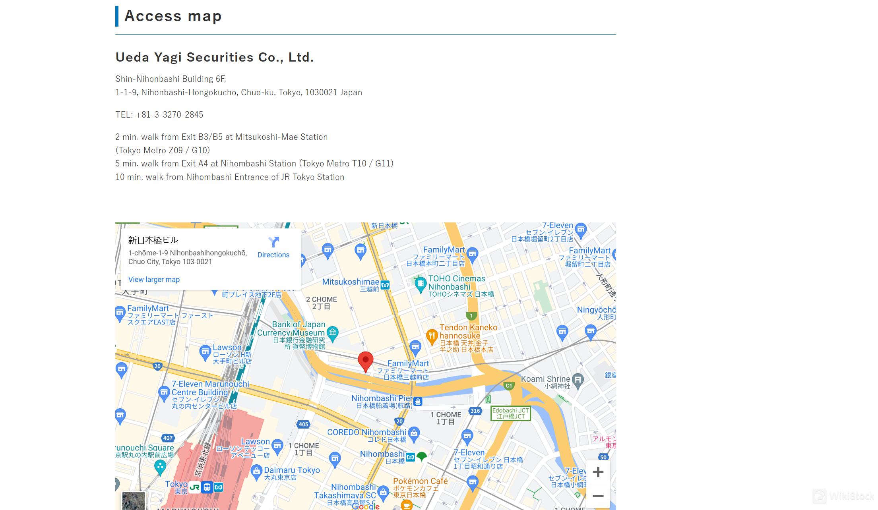This screenshot has width=878, height=510.
Task: Switch to satellite view thumbnail
Action: pyautogui.click(x=134, y=500)
